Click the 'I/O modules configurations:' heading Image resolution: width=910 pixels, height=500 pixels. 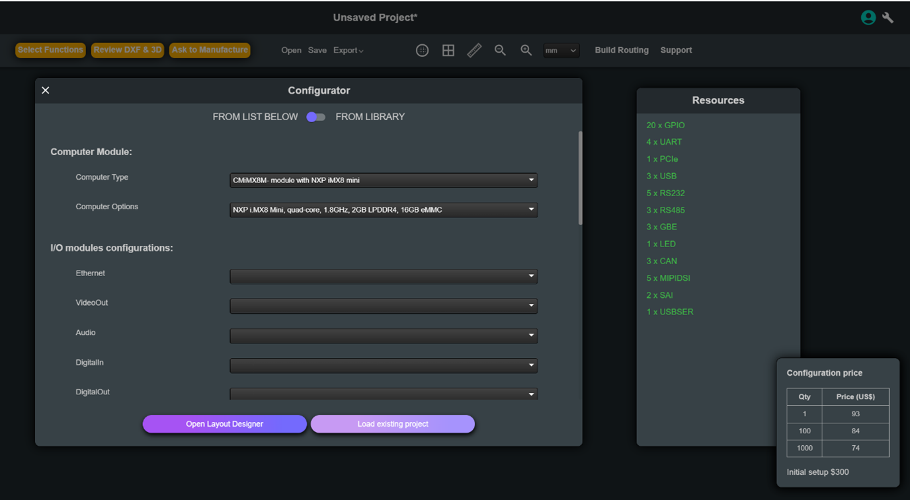pos(112,248)
